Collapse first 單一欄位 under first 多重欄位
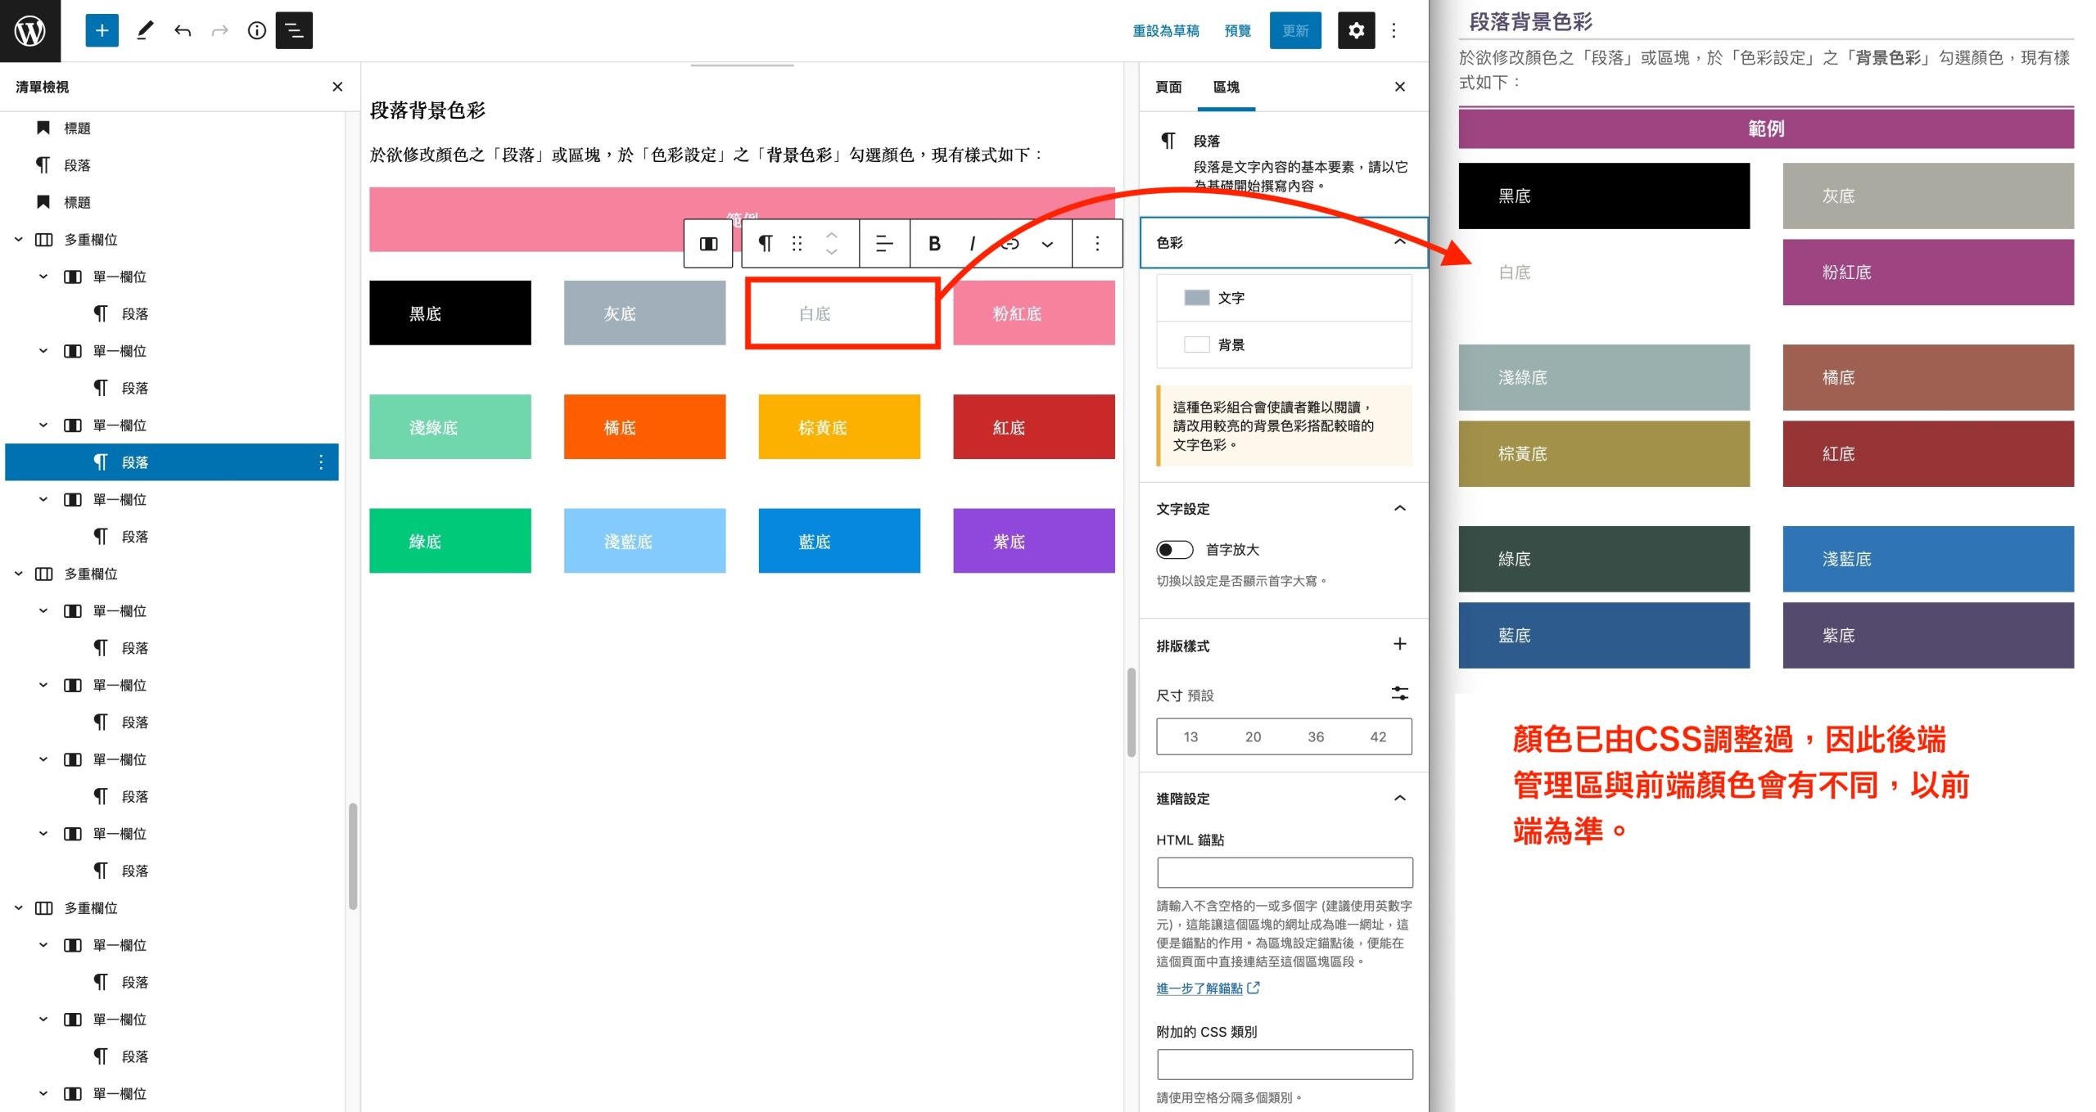Image resolution: width=2096 pixels, height=1112 pixels. click(x=43, y=277)
